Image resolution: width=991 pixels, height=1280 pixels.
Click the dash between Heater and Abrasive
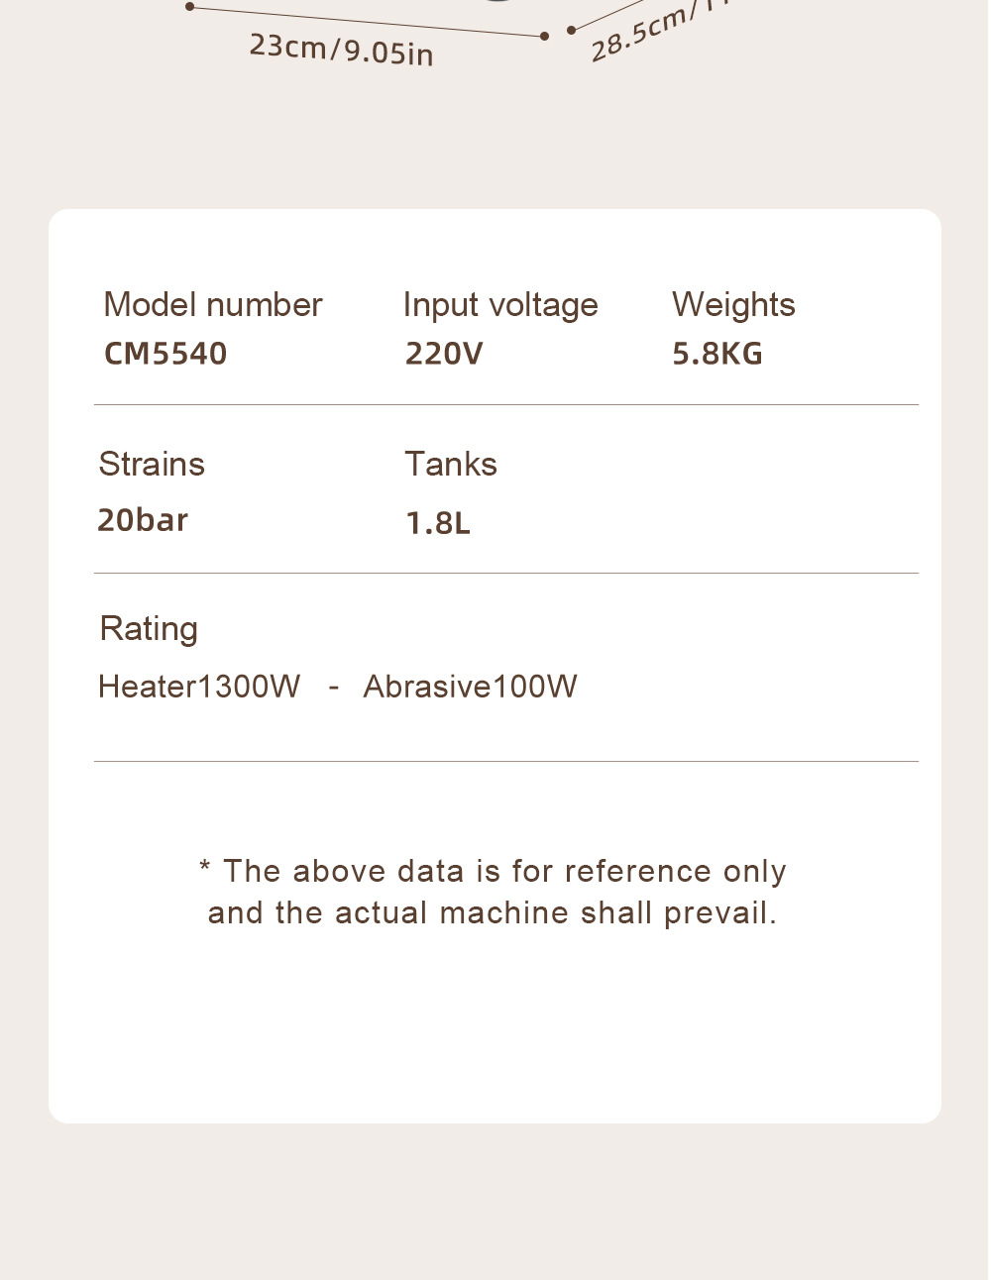tap(334, 686)
